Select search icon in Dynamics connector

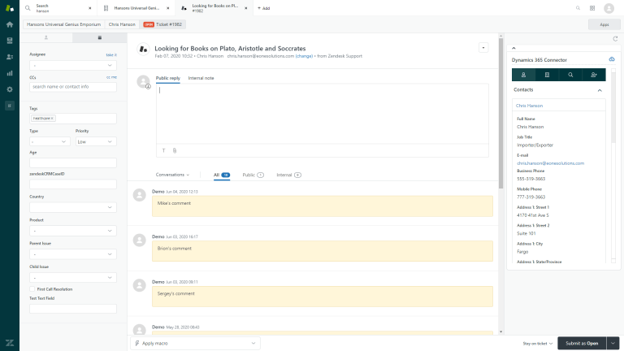pos(570,75)
